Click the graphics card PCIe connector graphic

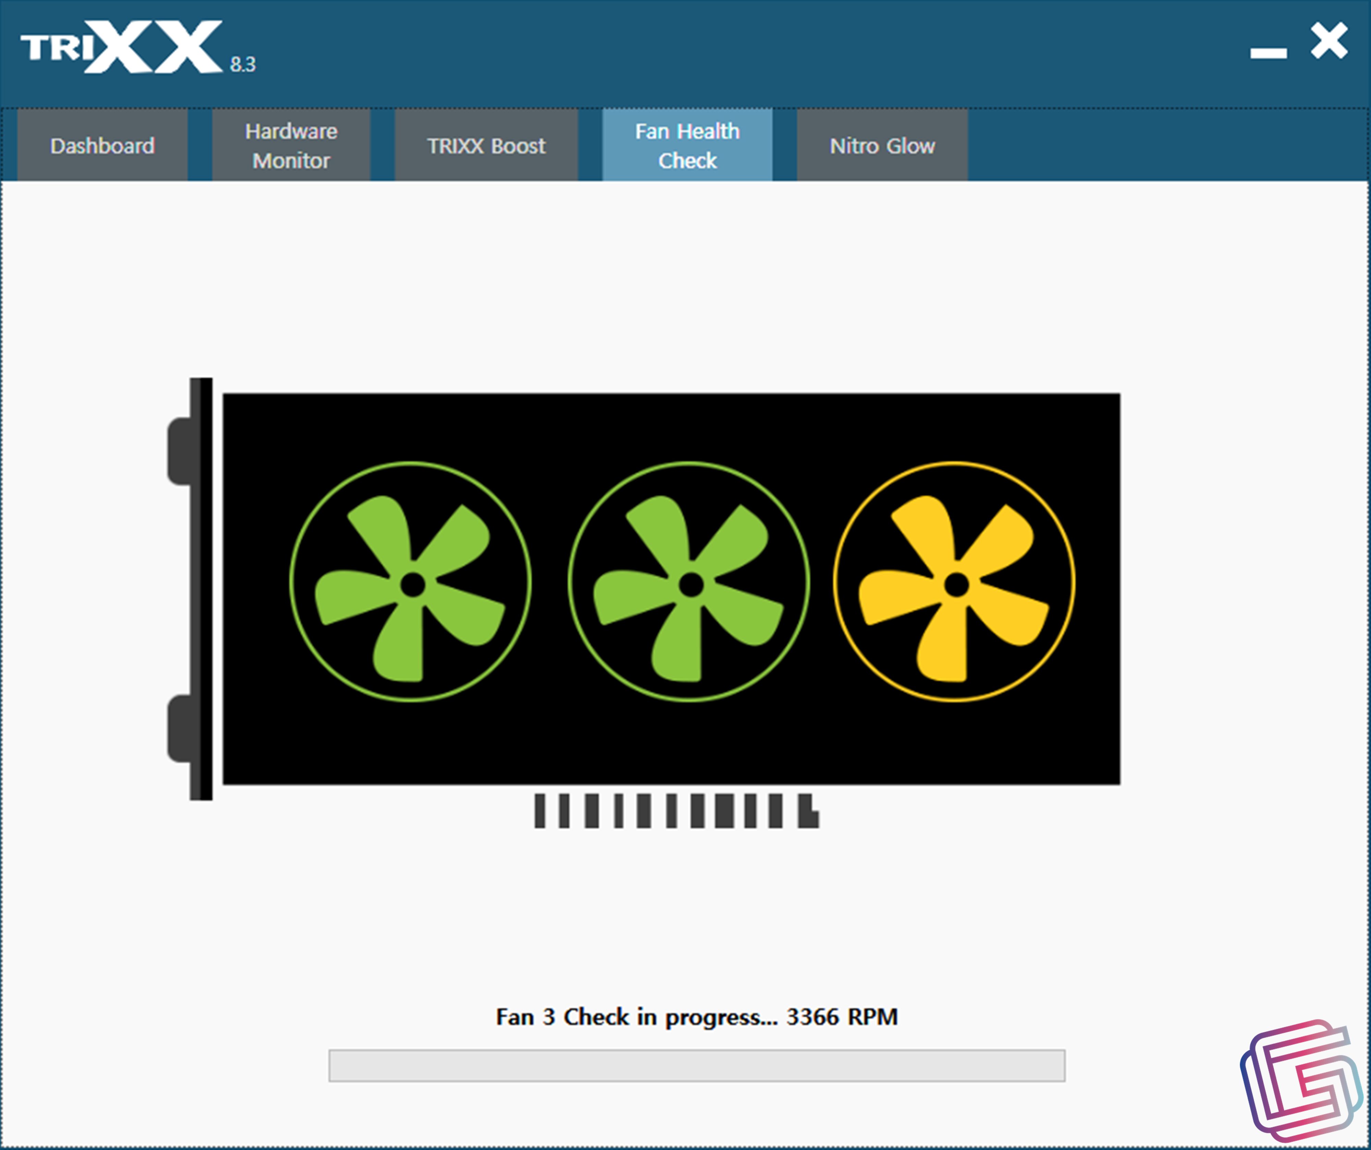[x=676, y=811]
